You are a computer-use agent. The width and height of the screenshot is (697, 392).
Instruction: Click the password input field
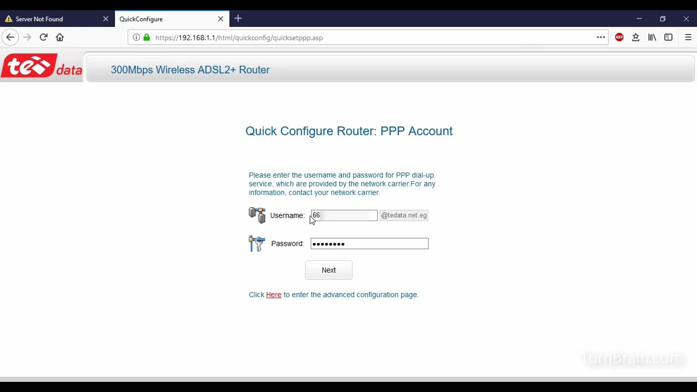[369, 244]
